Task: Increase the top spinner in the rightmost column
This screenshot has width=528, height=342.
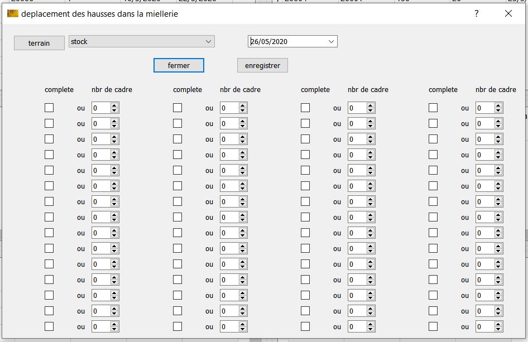Action: pos(498,105)
